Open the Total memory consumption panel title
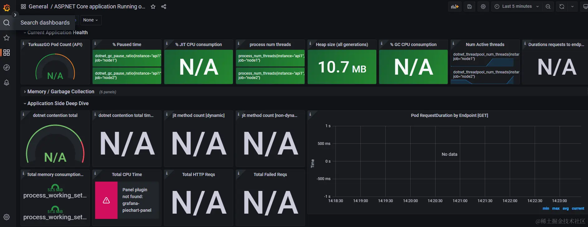This screenshot has width=588, height=227. coord(55,174)
